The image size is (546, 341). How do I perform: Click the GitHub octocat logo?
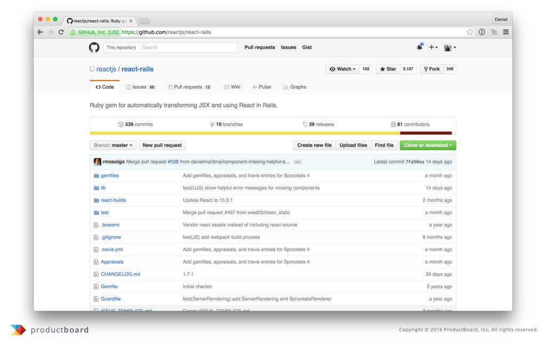[94, 47]
